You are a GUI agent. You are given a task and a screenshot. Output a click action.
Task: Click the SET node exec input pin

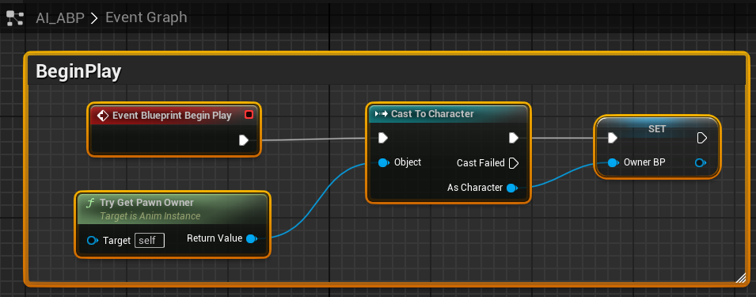(613, 139)
